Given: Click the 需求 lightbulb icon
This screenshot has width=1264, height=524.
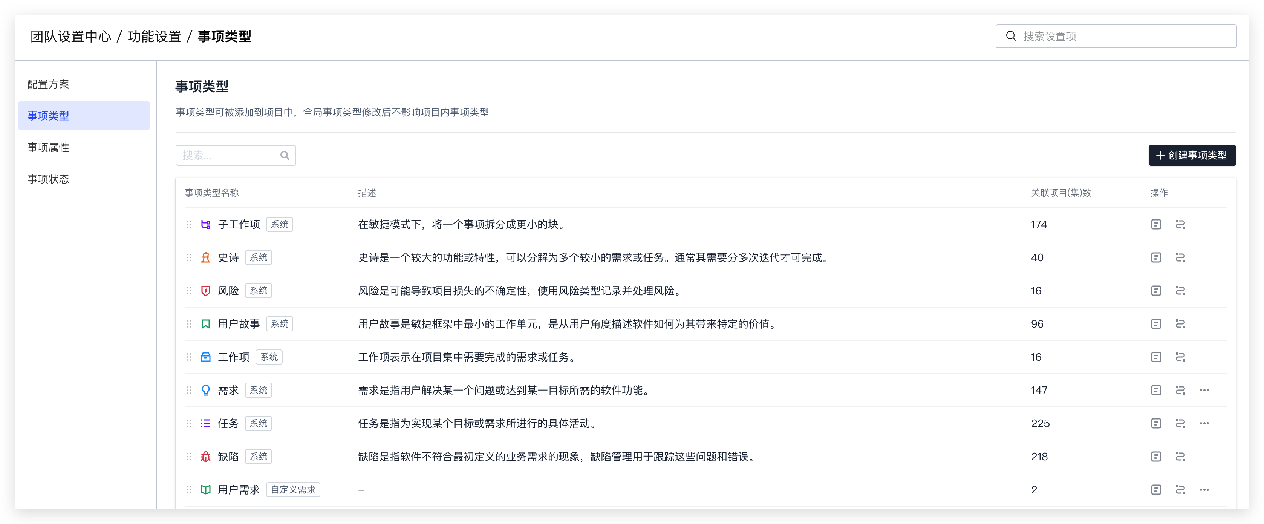Looking at the screenshot, I should tap(206, 390).
